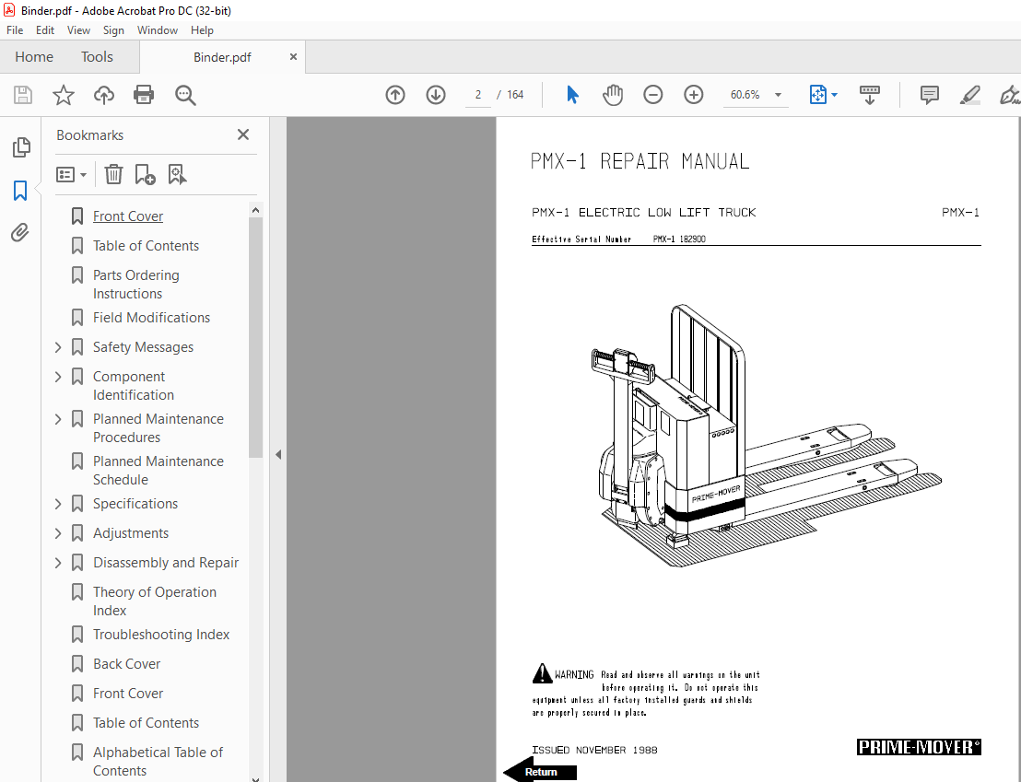
Task: Close the Binder.pdf tab
Action: (x=293, y=57)
